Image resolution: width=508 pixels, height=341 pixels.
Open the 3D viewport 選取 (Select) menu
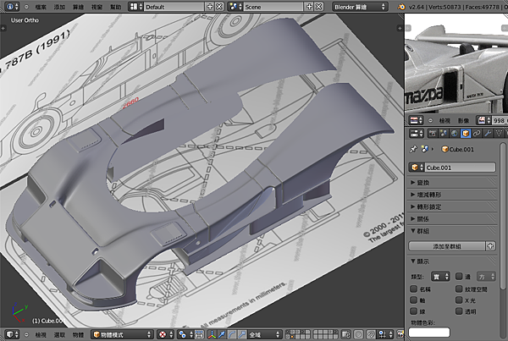coord(59,334)
